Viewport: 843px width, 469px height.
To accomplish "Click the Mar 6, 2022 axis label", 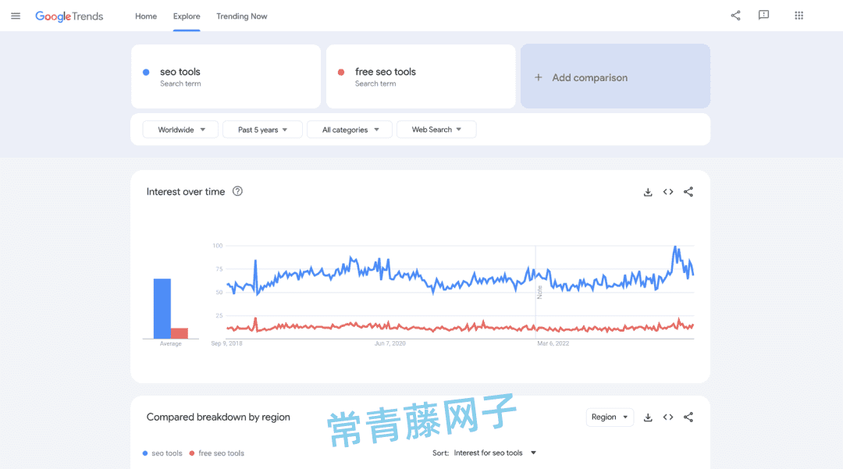I will (553, 343).
